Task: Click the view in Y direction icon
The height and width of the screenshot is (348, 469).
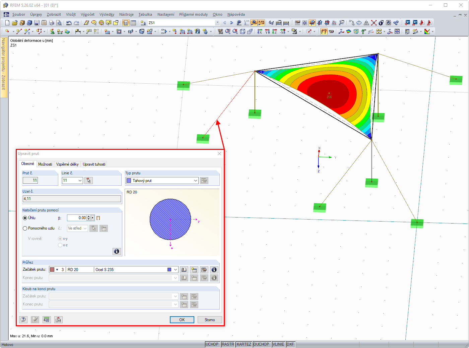Action: pos(267,31)
